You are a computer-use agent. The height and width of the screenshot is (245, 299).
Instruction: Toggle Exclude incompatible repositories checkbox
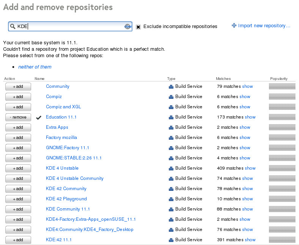point(138,27)
